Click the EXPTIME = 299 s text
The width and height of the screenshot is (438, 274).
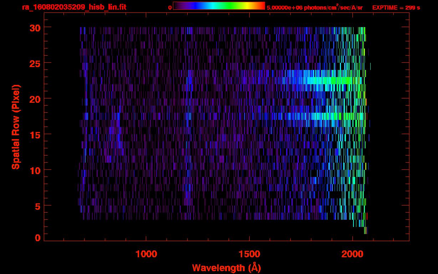pos(396,7)
